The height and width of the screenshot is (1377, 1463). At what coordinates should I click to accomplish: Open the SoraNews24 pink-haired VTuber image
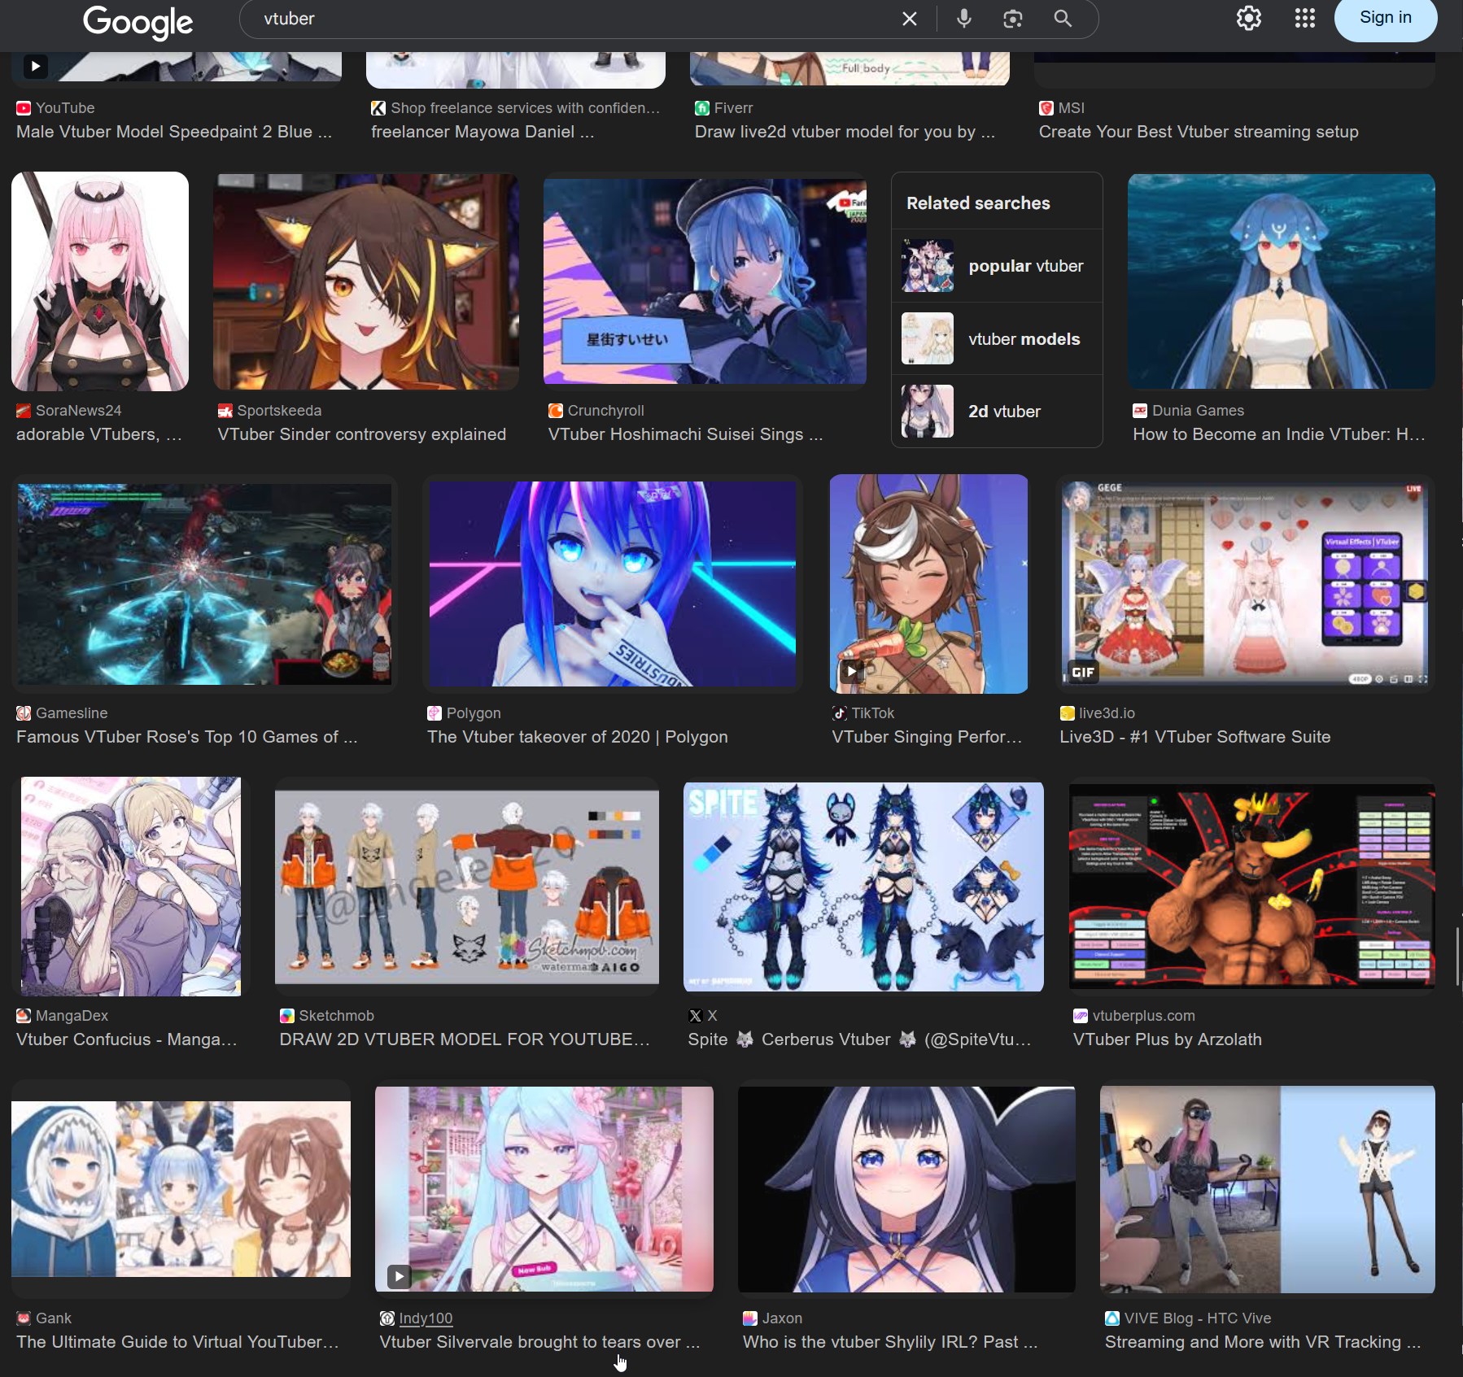click(100, 281)
